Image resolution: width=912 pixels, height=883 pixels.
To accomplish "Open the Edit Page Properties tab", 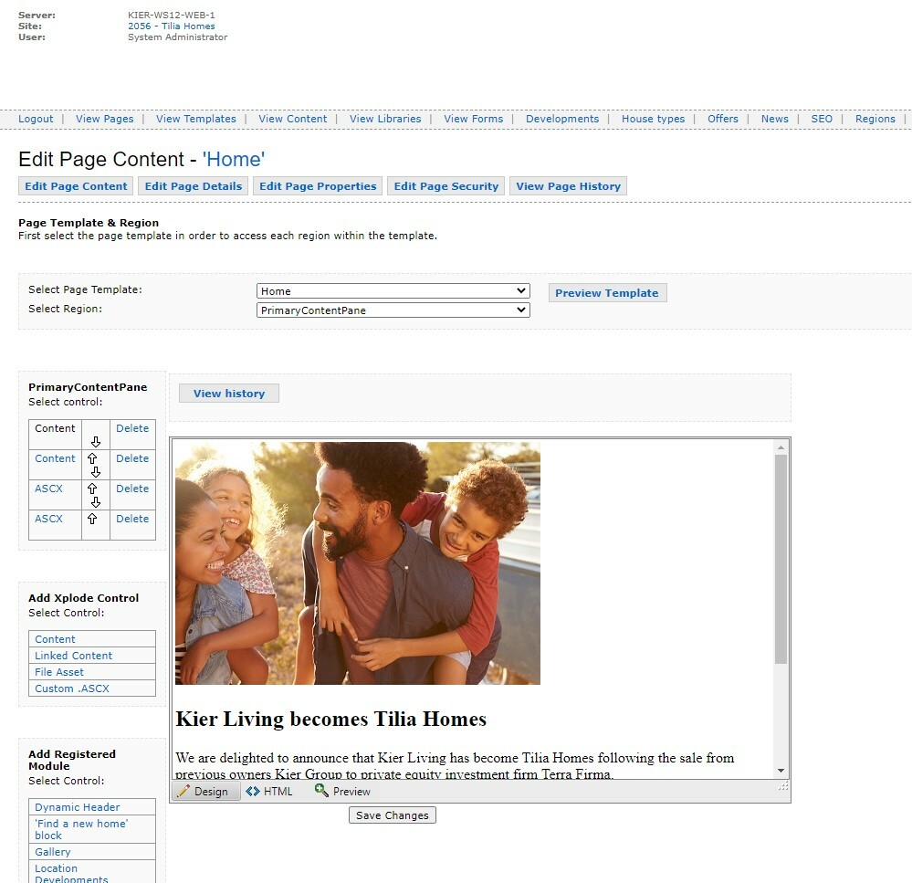I will point(318,186).
